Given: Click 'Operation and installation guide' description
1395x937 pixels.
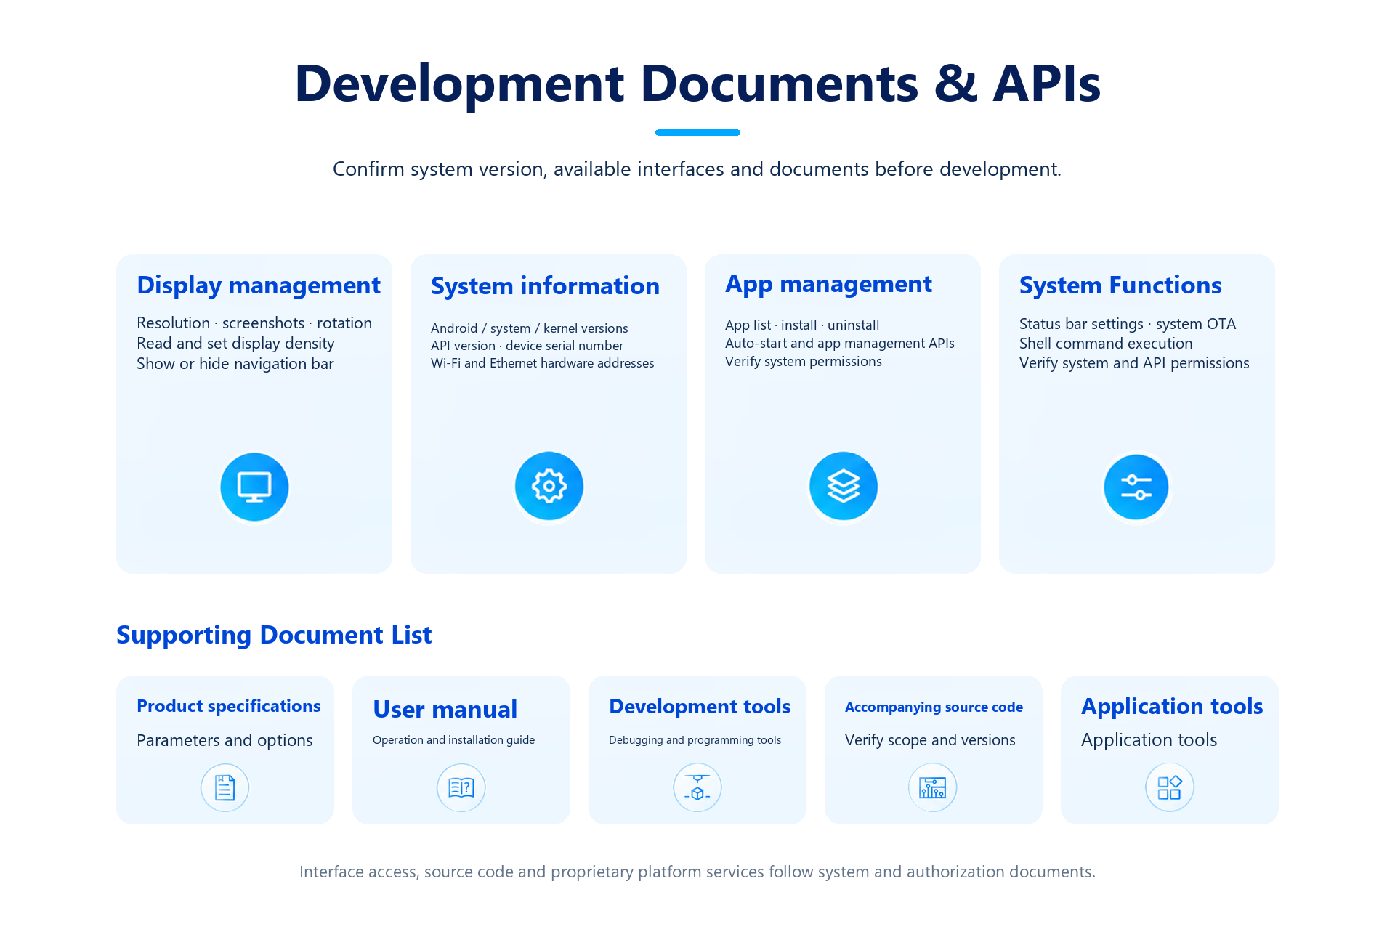Looking at the screenshot, I should 453,739.
